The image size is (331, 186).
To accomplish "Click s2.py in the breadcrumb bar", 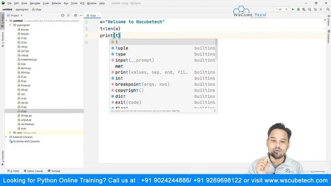I will tap(37, 9).
